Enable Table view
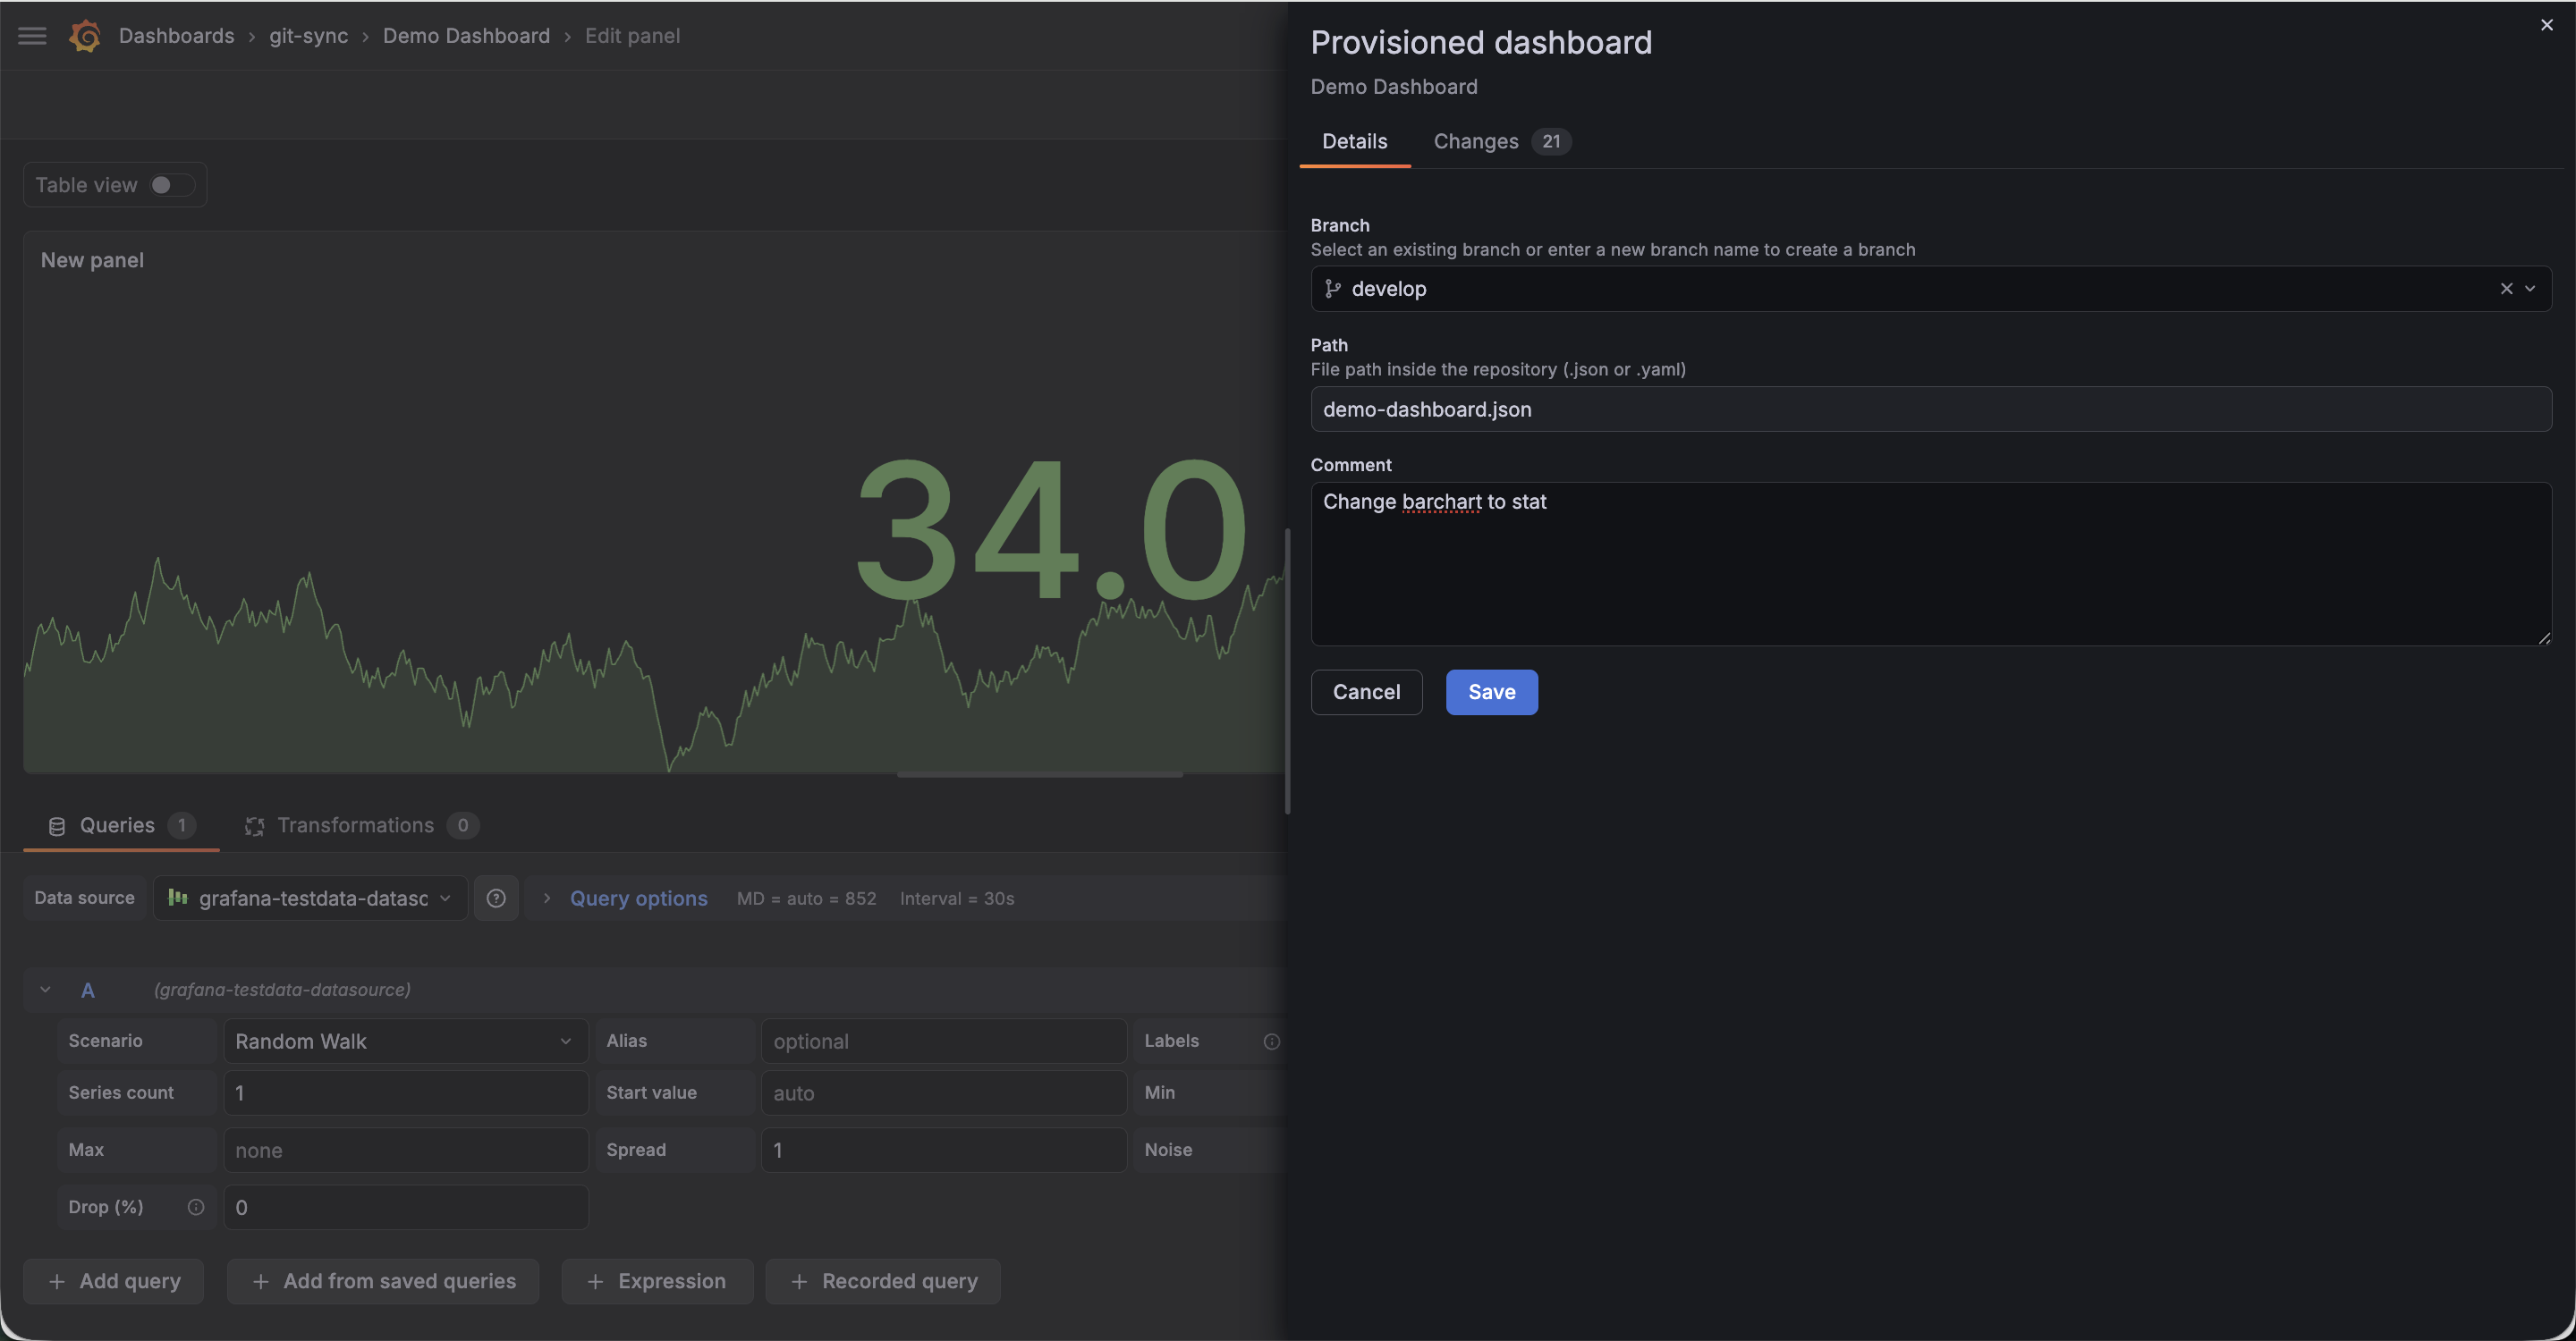The height and width of the screenshot is (1341, 2576). [170, 184]
